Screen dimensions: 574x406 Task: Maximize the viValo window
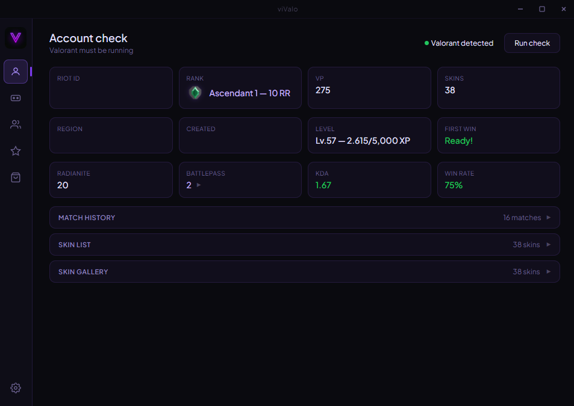coord(542,9)
